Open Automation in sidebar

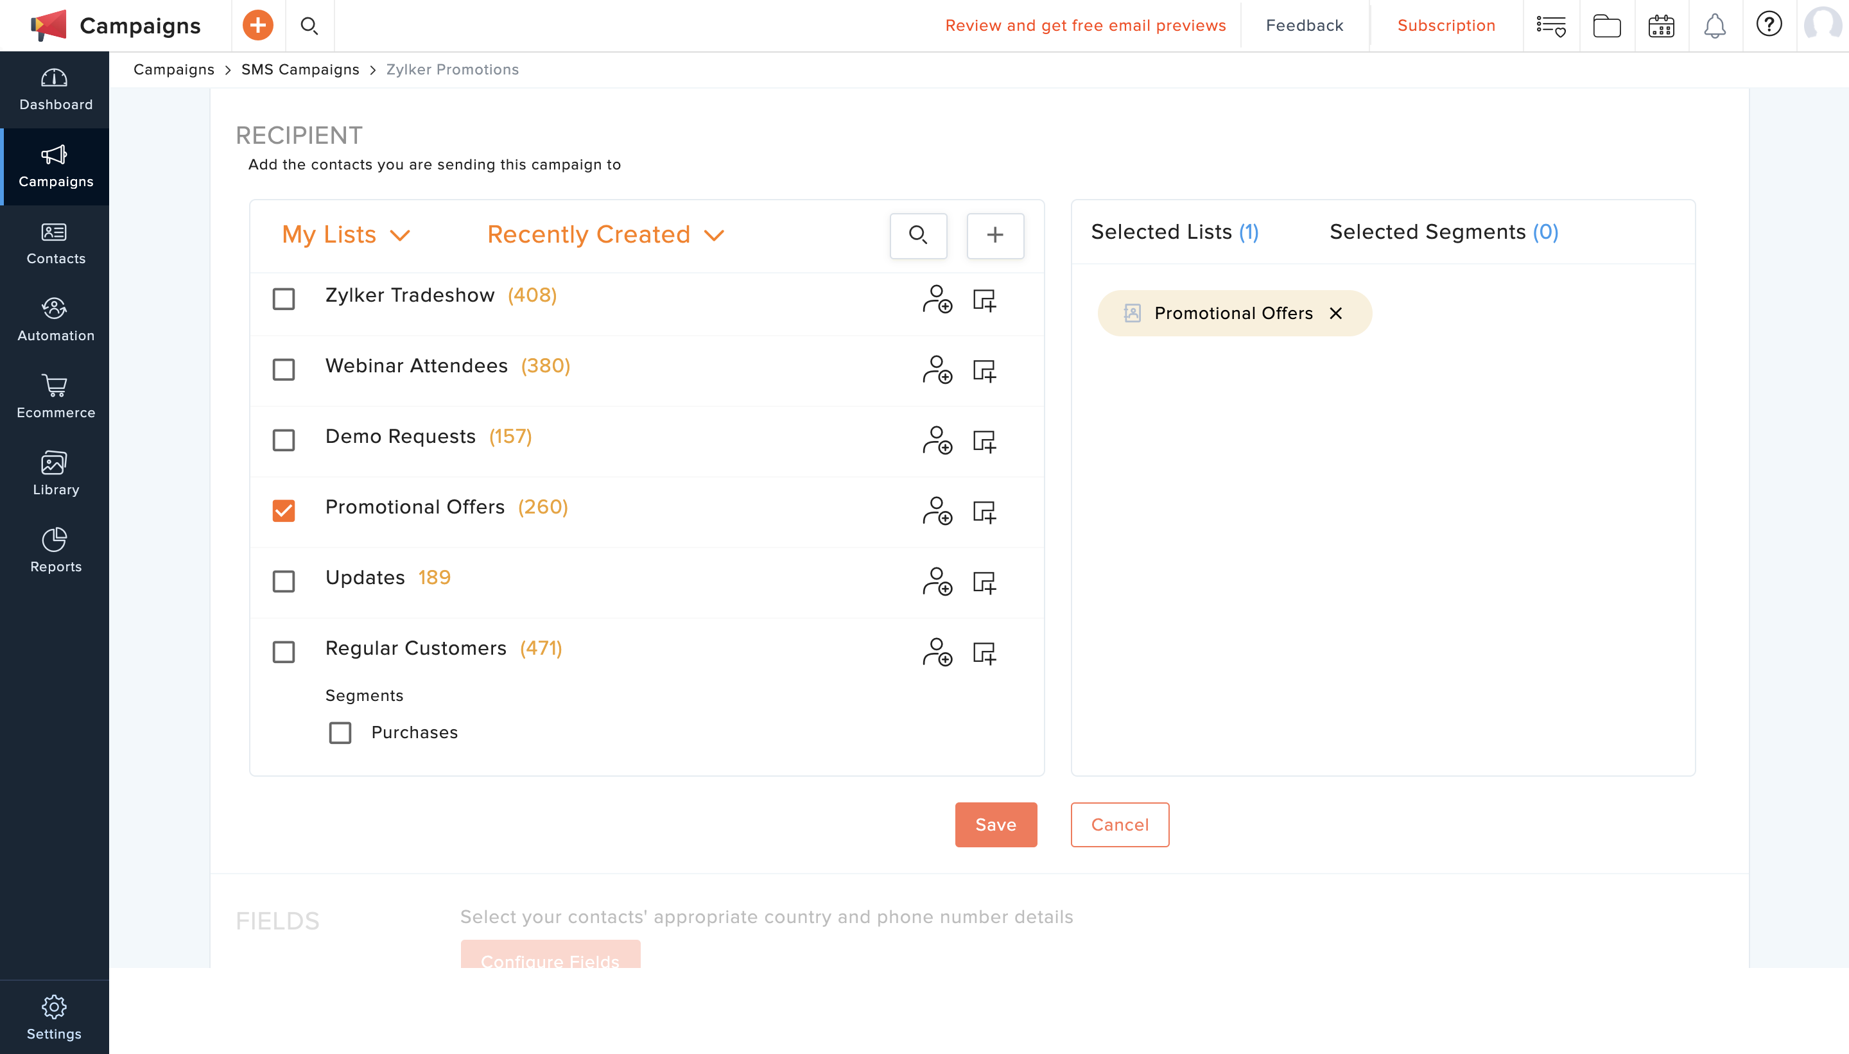pyautogui.click(x=55, y=321)
